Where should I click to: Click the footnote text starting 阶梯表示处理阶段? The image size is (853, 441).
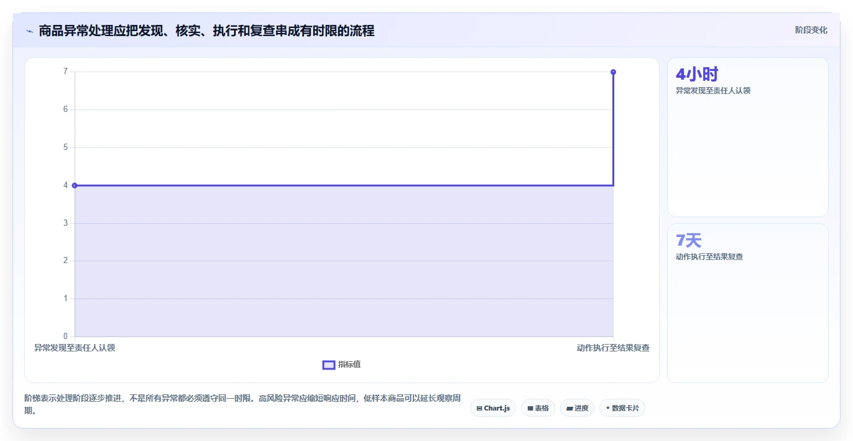[242, 404]
